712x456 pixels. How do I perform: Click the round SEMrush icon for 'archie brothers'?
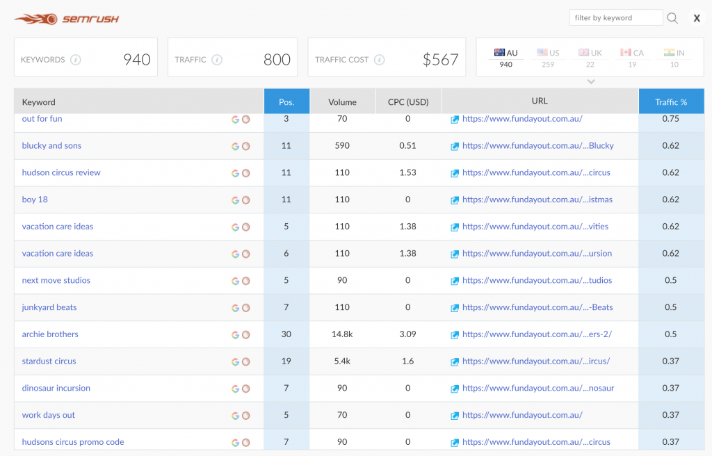[x=245, y=335]
